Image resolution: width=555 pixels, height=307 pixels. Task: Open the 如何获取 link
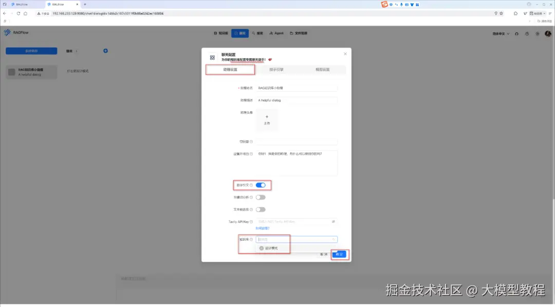click(x=262, y=228)
